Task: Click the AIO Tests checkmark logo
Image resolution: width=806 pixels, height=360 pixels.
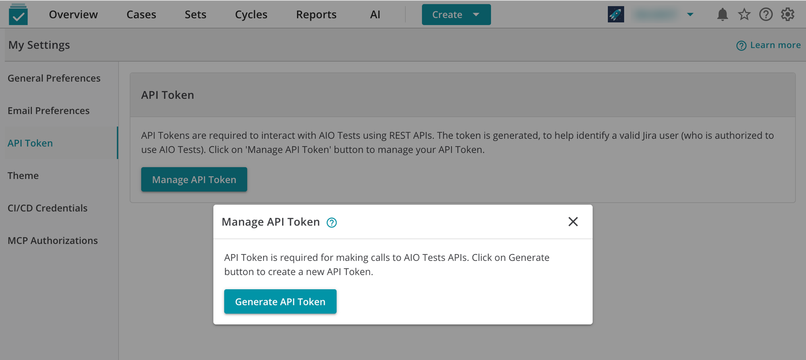Action: point(18,14)
